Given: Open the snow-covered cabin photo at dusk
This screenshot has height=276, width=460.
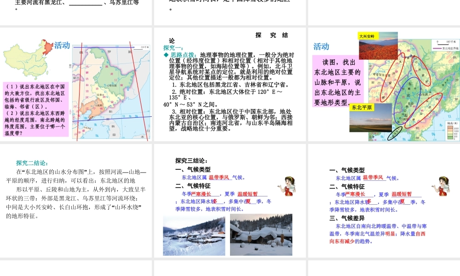Looking at the screenshot, I should [261, 235].
